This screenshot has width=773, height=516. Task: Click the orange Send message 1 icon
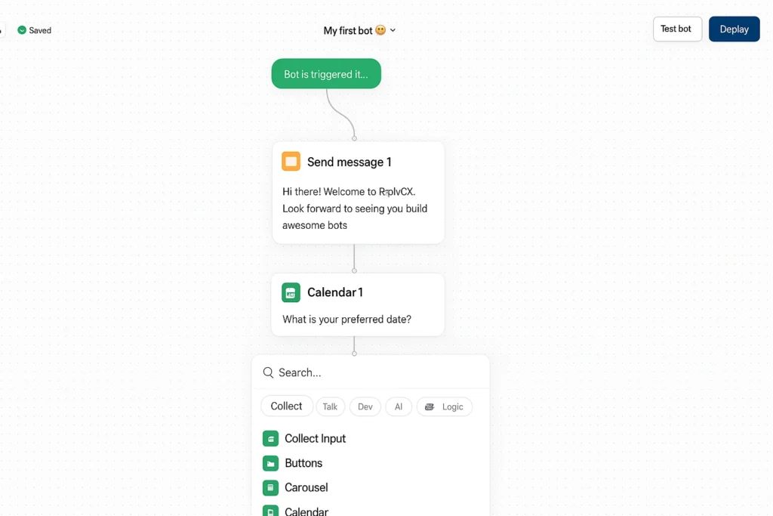pyautogui.click(x=291, y=162)
